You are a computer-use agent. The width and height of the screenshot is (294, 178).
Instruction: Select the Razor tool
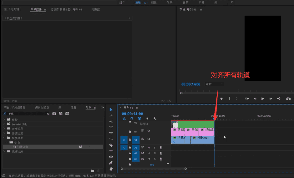tap(111, 145)
